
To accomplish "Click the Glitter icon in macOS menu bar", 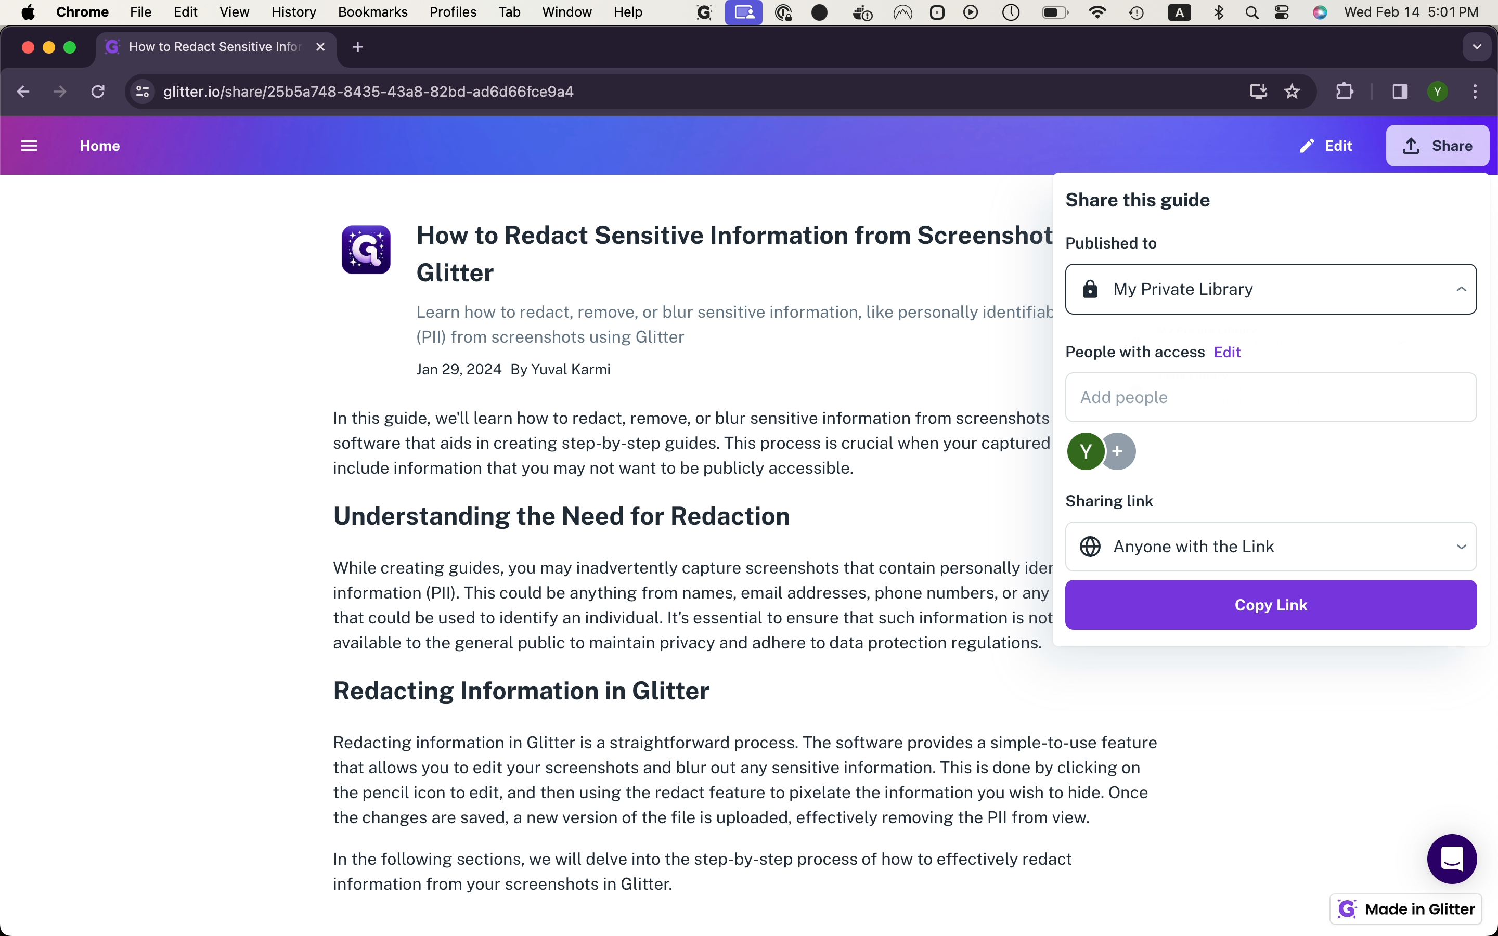I will 704,12.
